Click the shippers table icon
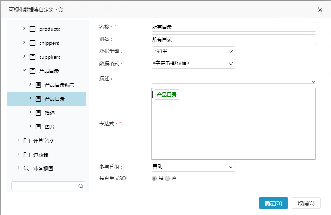The width and height of the screenshot is (331, 215). [x=33, y=43]
